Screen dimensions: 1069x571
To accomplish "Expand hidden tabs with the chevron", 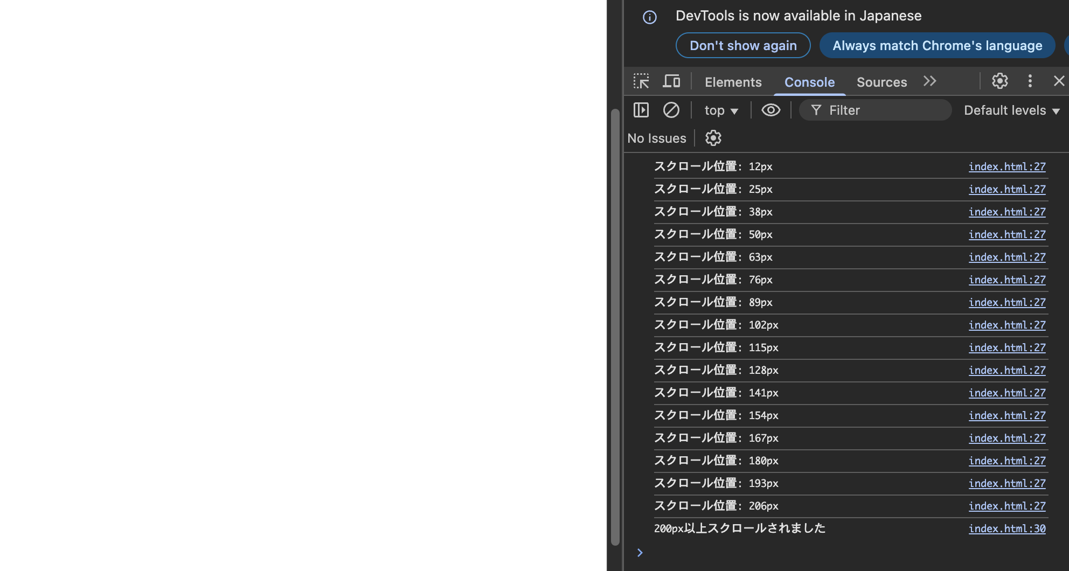I will point(929,81).
